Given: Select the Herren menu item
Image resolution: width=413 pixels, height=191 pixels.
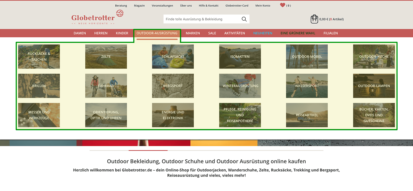Looking at the screenshot, I should 101,33.
